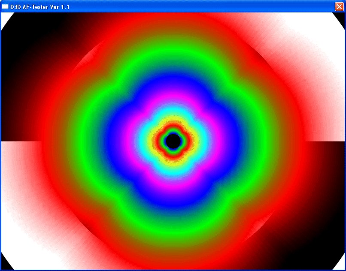This screenshot has height=271, width=346.
Task: Click the D3D AF-Tester Ver 1.1 title
Action: pos(40,7)
